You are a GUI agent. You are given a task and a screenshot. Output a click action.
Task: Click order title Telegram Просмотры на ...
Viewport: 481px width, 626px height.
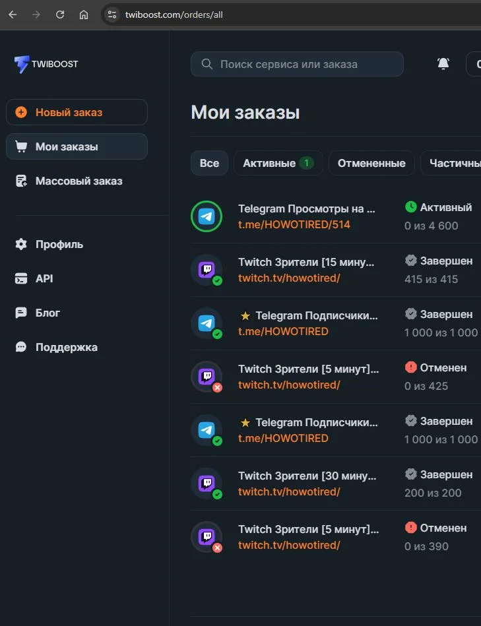(307, 209)
